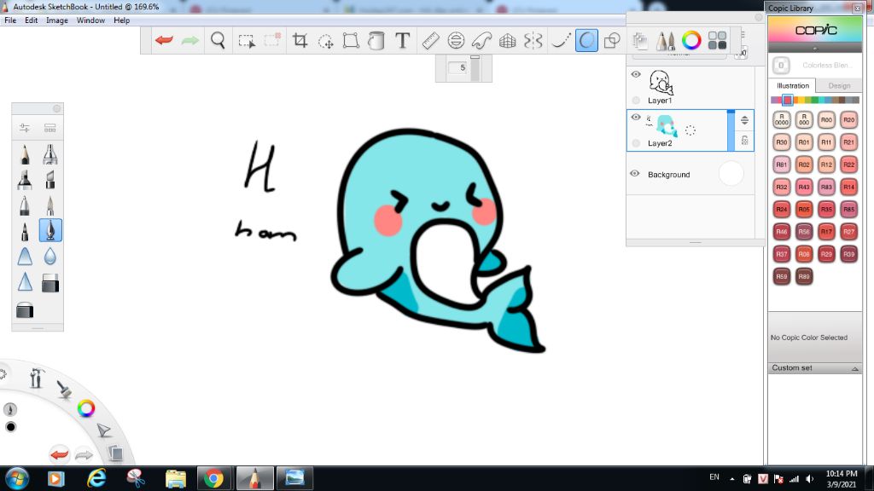Open Internet Explorer from the taskbar
Image resolution: width=874 pixels, height=491 pixels.
(96, 479)
